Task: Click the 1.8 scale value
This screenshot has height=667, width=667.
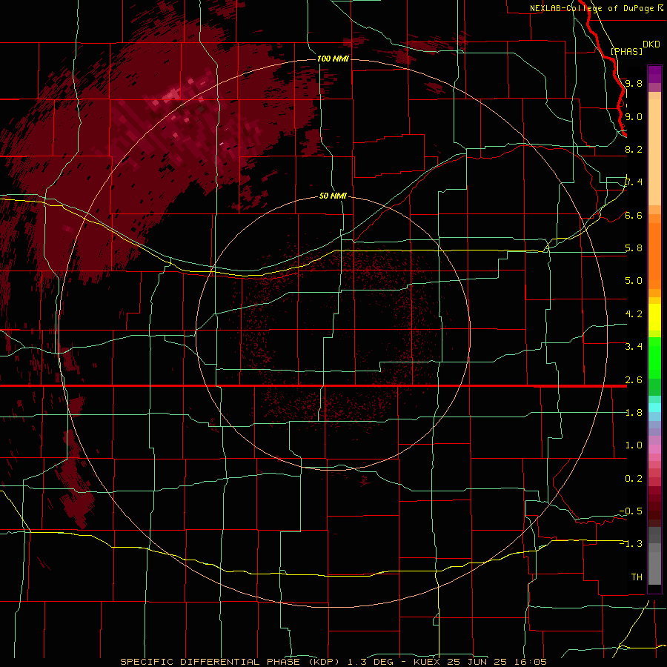Action: [634, 413]
